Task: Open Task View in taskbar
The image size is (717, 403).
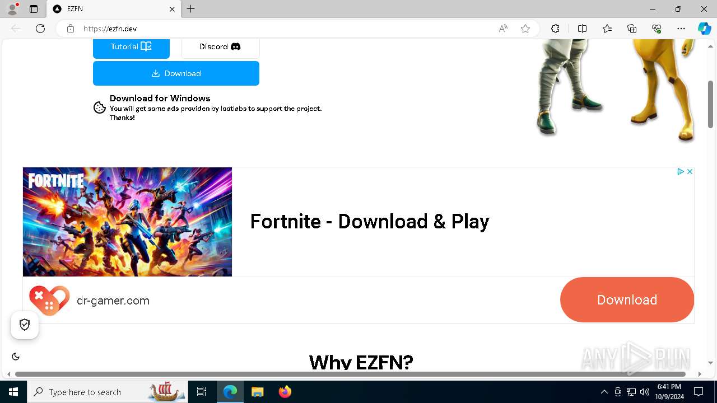Action: tap(202, 392)
